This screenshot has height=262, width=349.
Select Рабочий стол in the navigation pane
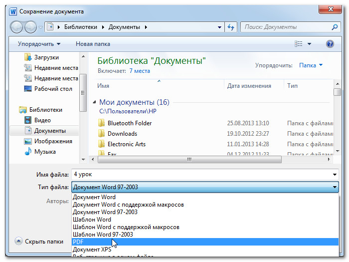point(53,89)
